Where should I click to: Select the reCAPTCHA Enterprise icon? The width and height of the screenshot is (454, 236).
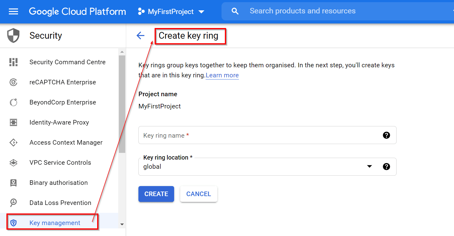point(13,82)
